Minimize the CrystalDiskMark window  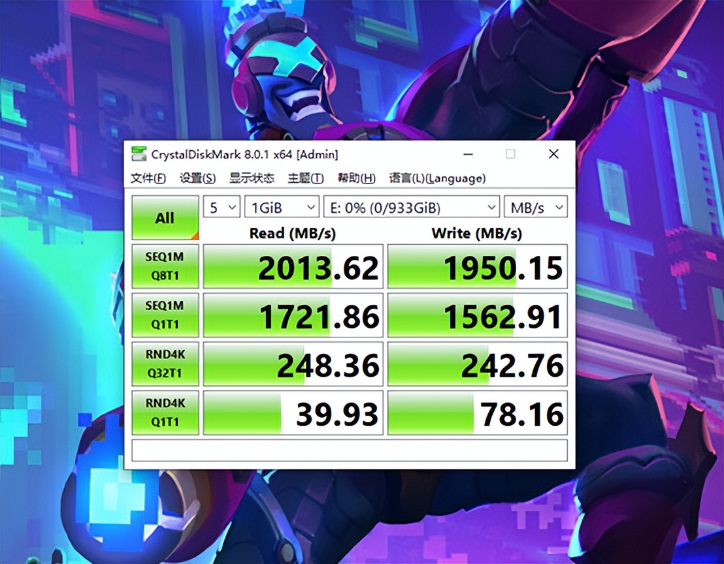469,154
